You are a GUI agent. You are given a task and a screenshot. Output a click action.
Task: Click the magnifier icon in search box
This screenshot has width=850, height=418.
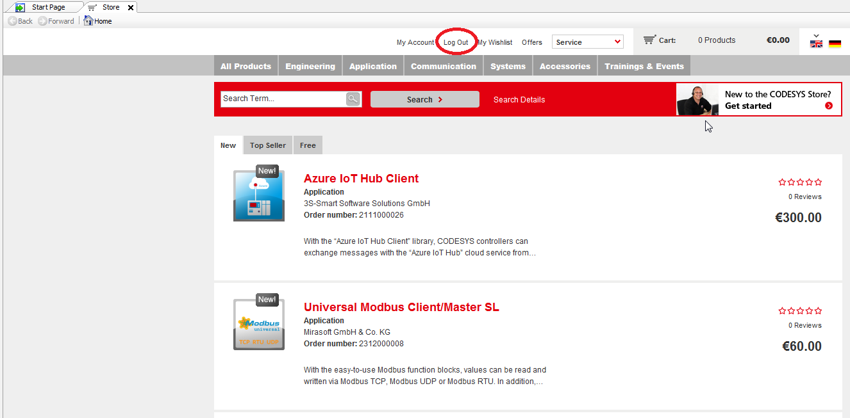coord(353,99)
